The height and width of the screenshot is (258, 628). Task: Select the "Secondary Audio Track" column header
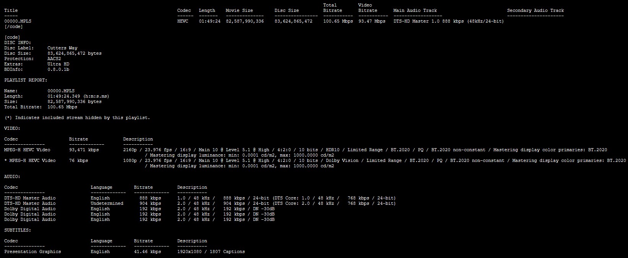point(535,11)
